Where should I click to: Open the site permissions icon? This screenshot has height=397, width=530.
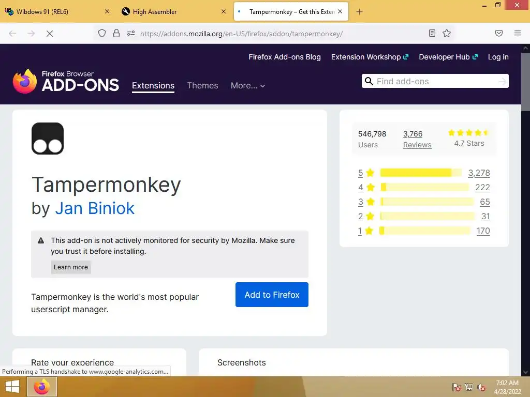(131, 34)
